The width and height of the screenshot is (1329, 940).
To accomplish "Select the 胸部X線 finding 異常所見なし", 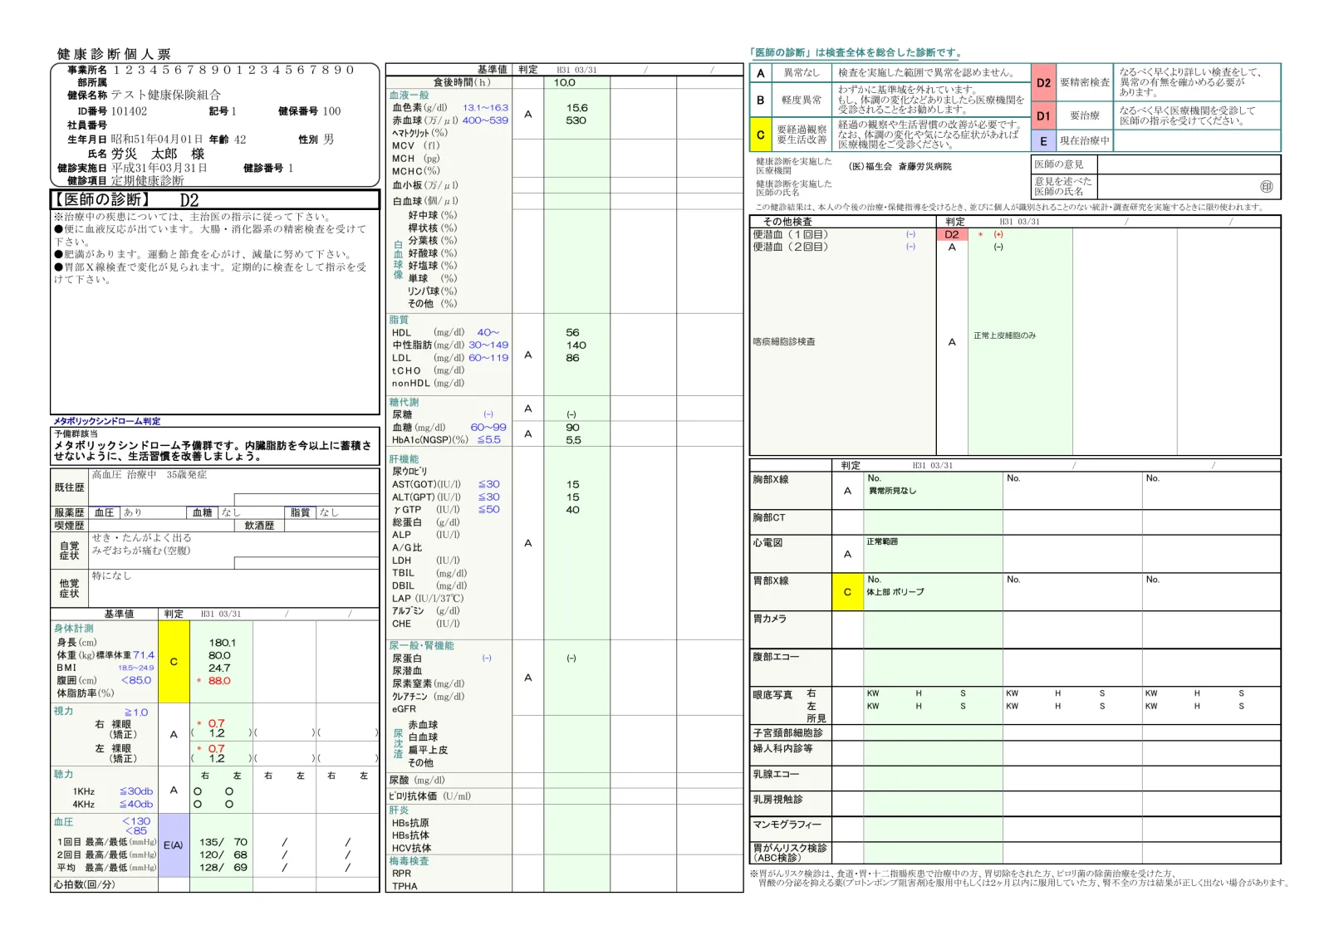I will (x=892, y=492).
